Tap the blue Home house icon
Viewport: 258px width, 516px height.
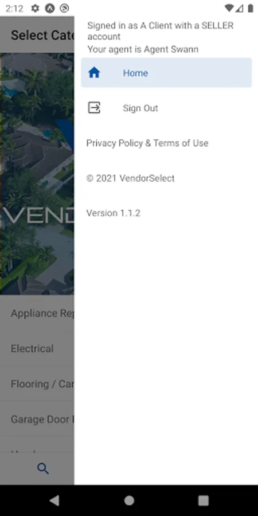click(94, 72)
